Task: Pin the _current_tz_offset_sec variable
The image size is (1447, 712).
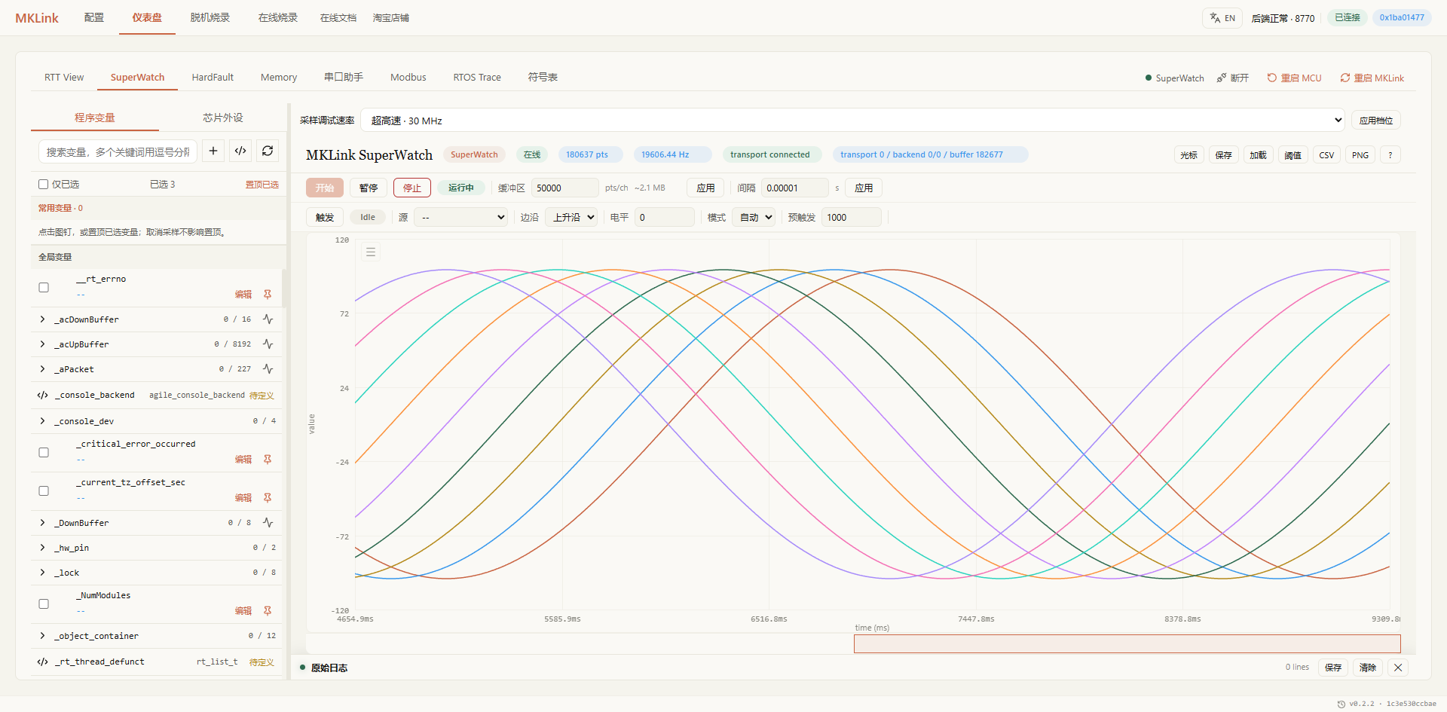Action: 268,498
